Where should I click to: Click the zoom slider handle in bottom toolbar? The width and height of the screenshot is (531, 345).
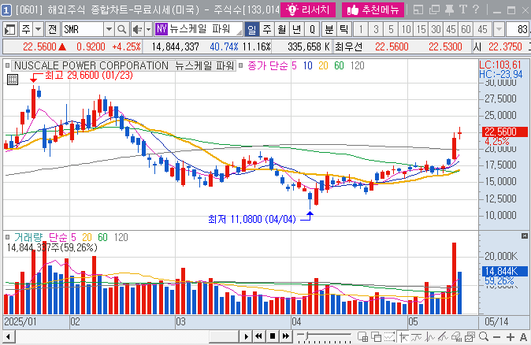[306, 336]
